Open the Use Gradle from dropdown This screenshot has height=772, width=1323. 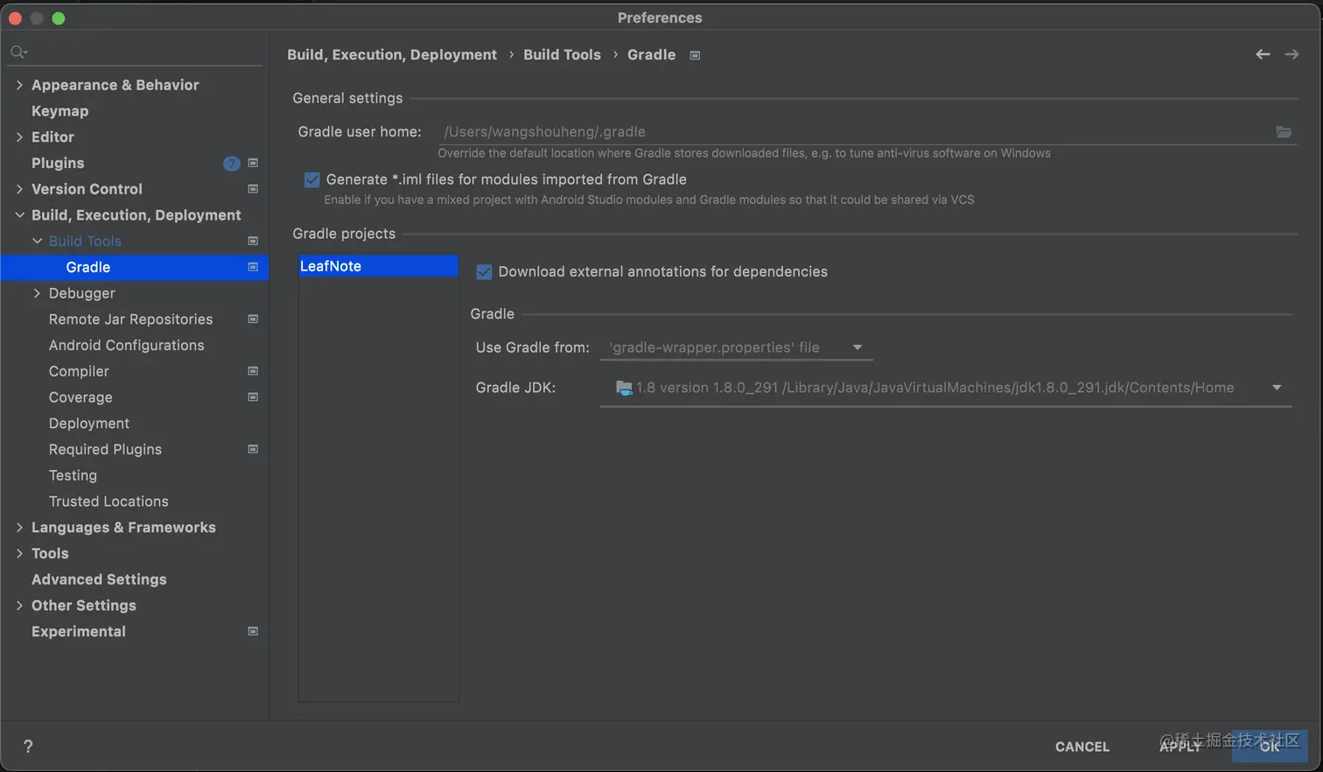coord(737,347)
